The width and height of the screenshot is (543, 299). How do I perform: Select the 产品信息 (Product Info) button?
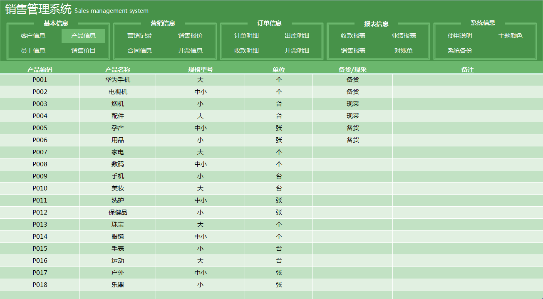tap(83, 36)
